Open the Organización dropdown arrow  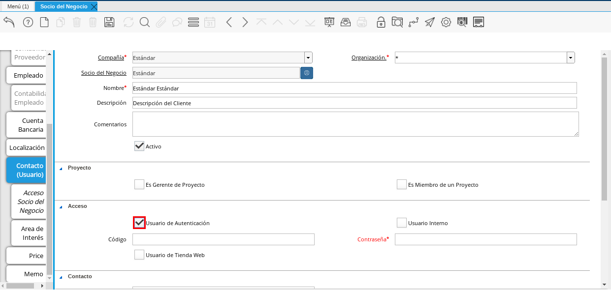pyautogui.click(x=571, y=58)
